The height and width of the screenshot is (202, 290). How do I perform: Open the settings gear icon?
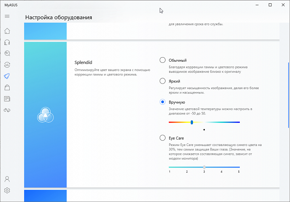pos(7,190)
